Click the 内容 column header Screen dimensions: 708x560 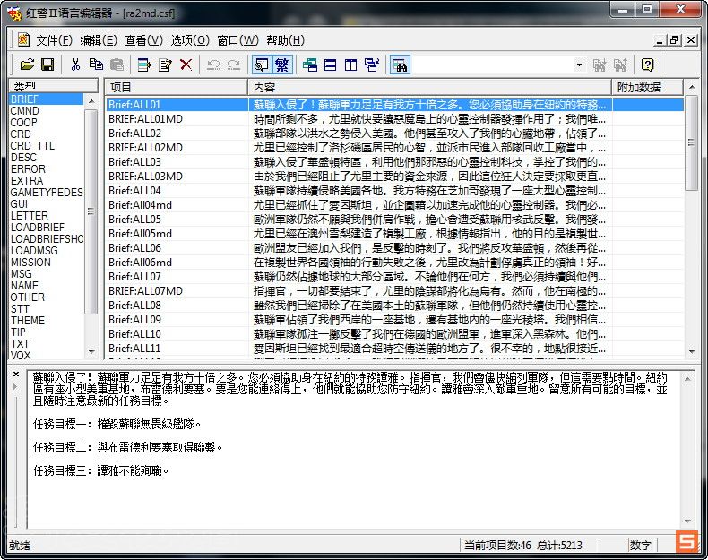(x=430, y=87)
